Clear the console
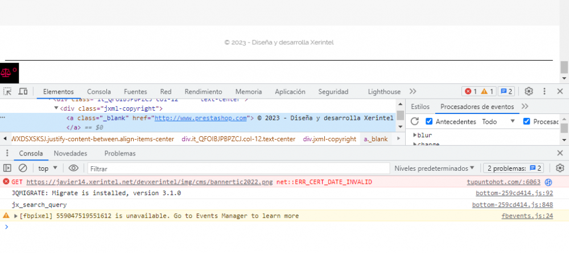569x253 pixels. pyautogui.click(x=23, y=168)
